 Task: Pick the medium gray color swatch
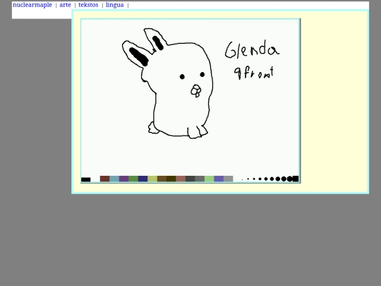pyautogui.click(x=200, y=179)
